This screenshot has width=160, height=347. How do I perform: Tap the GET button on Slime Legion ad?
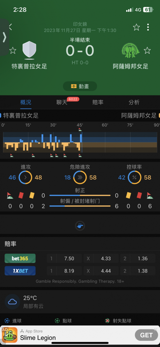(146, 335)
